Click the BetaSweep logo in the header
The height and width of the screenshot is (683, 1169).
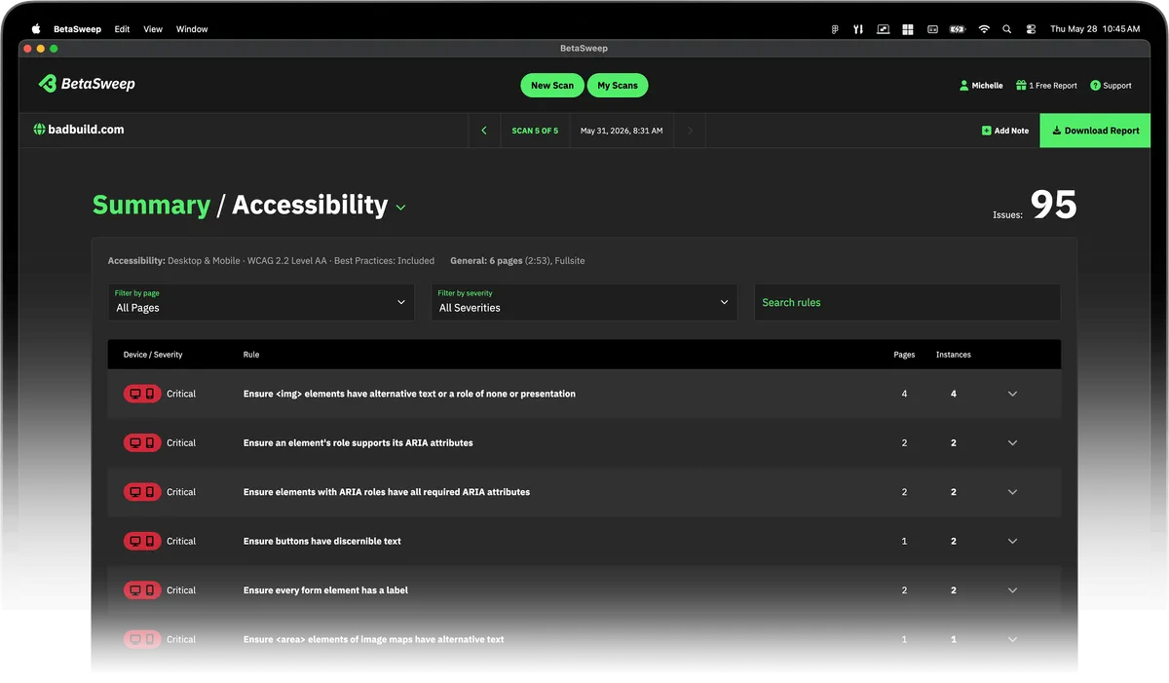pyautogui.click(x=87, y=84)
